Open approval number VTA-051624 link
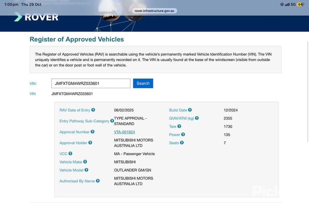 pos(124,132)
